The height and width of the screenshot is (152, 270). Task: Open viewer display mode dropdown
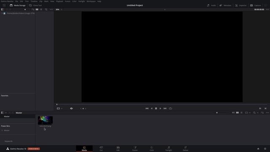(59, 109)
